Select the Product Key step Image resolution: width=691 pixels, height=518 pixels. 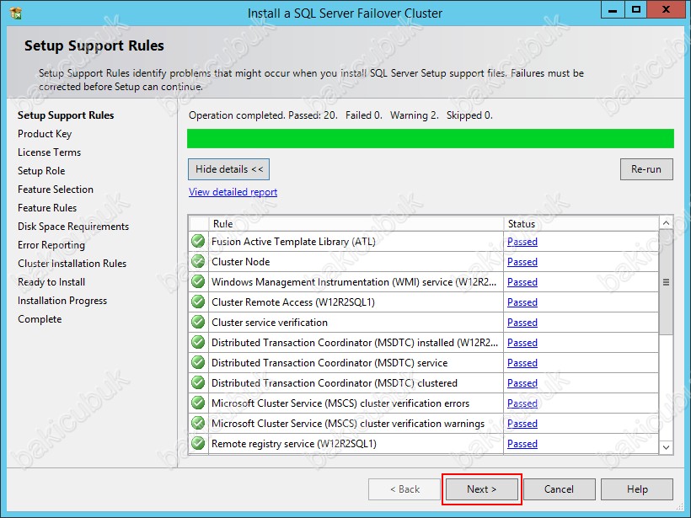click(45, 134)
